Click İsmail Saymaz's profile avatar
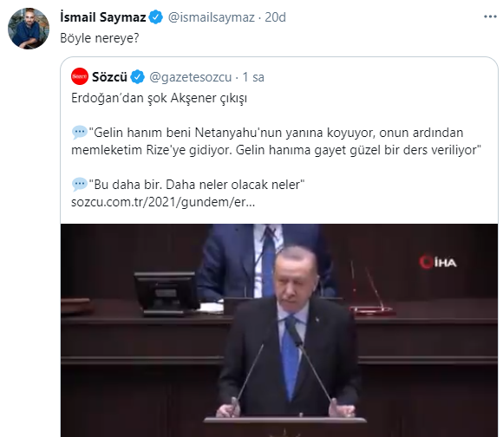The height and width of the screenshot is (437, 503). [x=29, y=29]
